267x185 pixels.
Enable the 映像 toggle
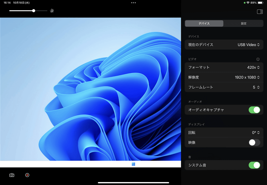(254, 142)
